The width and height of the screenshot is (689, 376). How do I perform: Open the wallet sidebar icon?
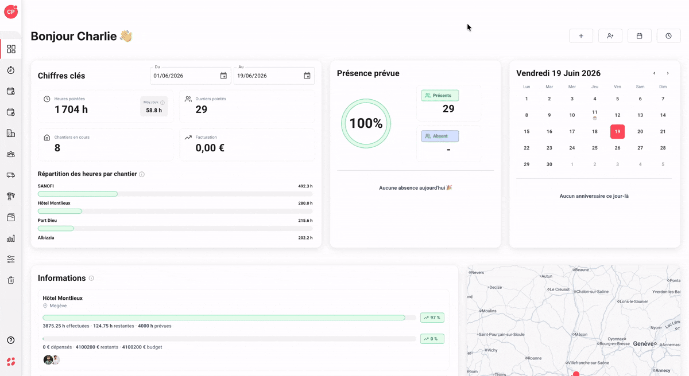(11, 217)
